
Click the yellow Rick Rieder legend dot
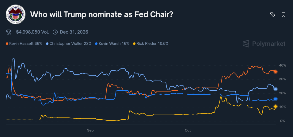(134, 44)
